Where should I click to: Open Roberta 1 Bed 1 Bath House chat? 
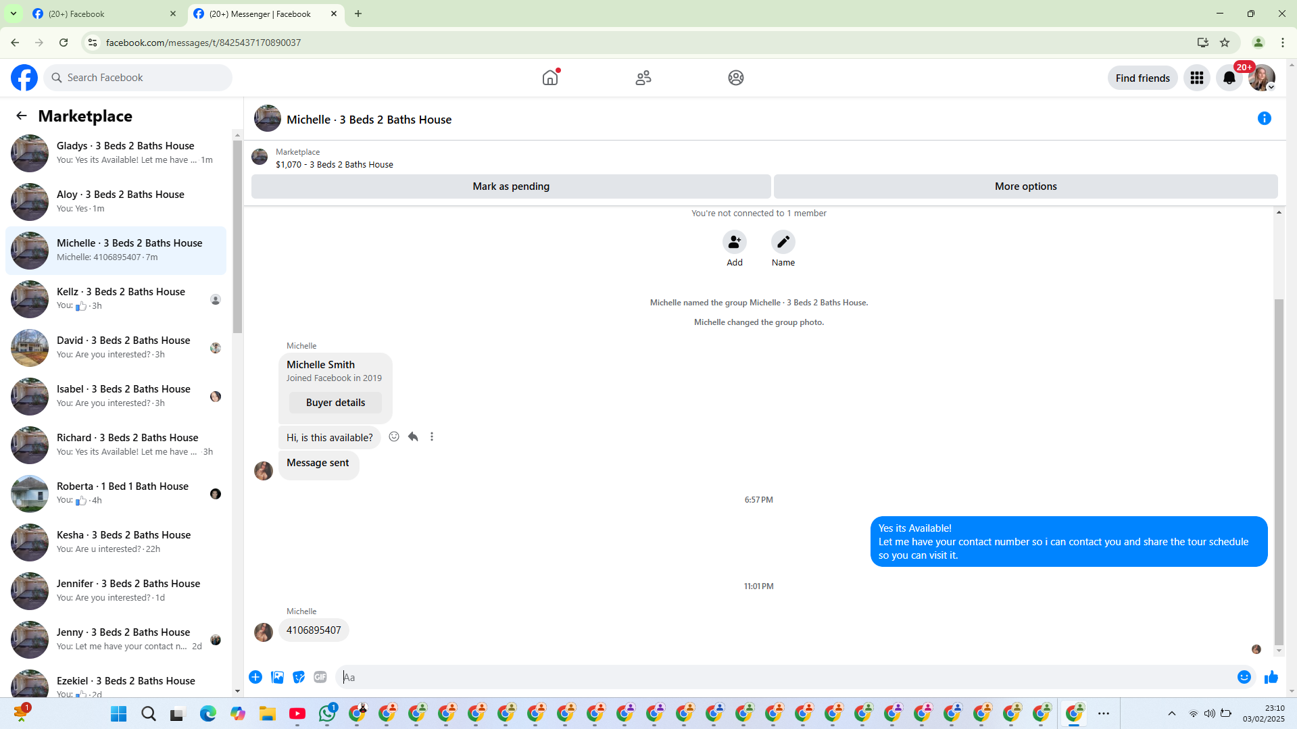tap(116, 493)
